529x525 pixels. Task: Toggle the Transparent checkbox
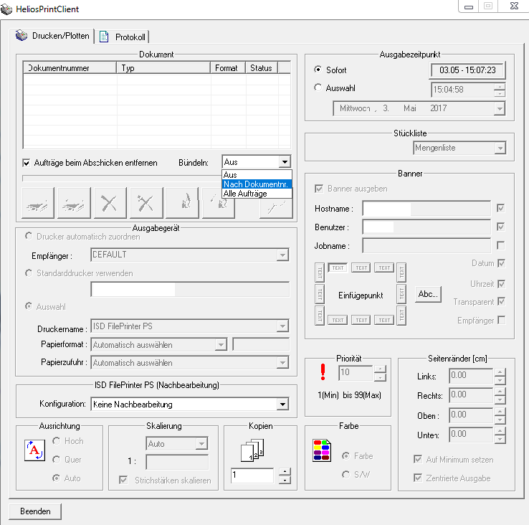(x=501, y=301)
